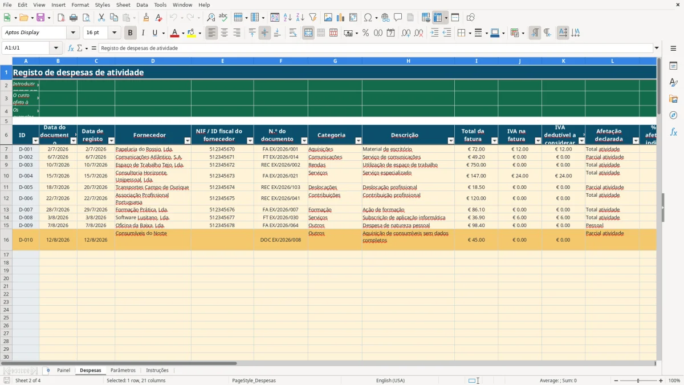Open Find and Replace tool

(x=210, y=18)
